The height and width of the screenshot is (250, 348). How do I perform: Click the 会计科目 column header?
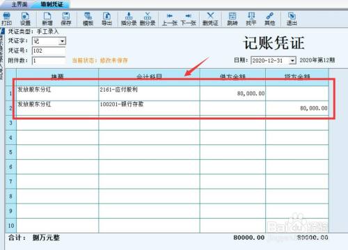(x=149, y=77)
